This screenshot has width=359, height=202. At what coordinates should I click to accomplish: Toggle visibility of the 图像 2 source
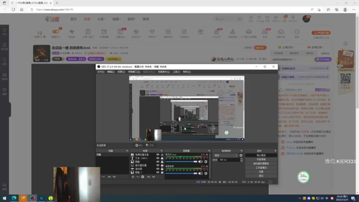coord(158,172)
